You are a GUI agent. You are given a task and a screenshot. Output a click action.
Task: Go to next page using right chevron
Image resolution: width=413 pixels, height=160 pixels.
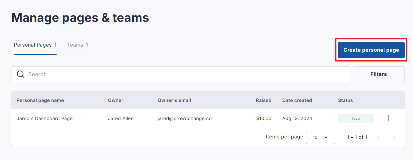(x=394, y=137)
